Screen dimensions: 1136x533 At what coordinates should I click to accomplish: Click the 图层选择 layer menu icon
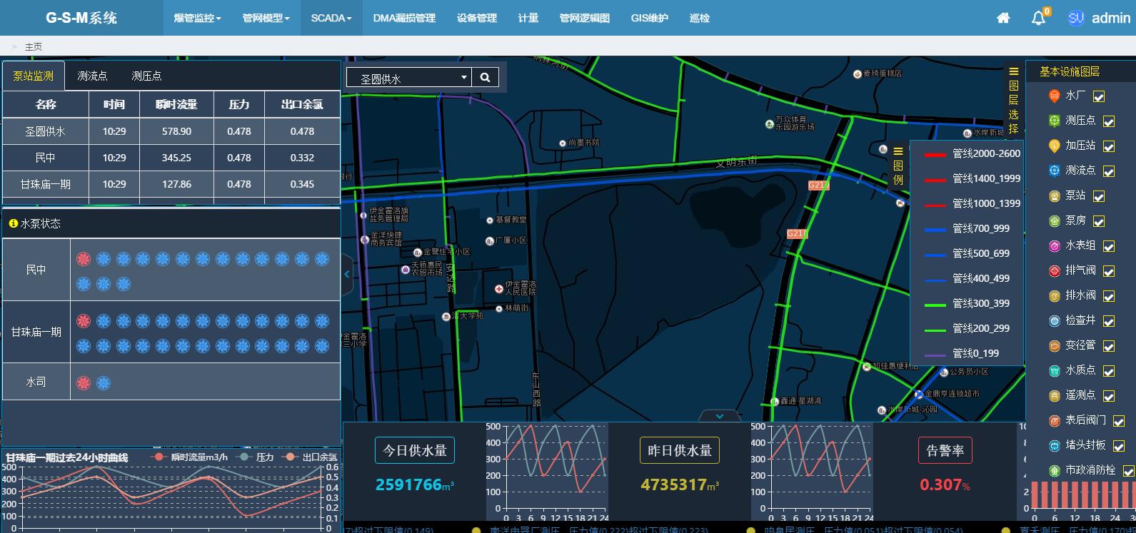click(x=1013, y=71)
